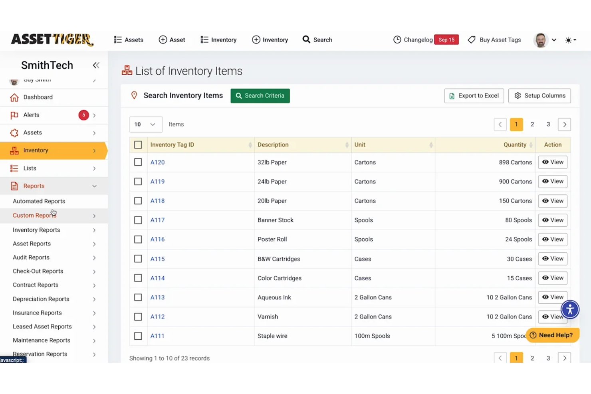This screenshot has height=394, width=591.
Task: Click the Search magnifier icon in top bar
Action: coord(306,40)
